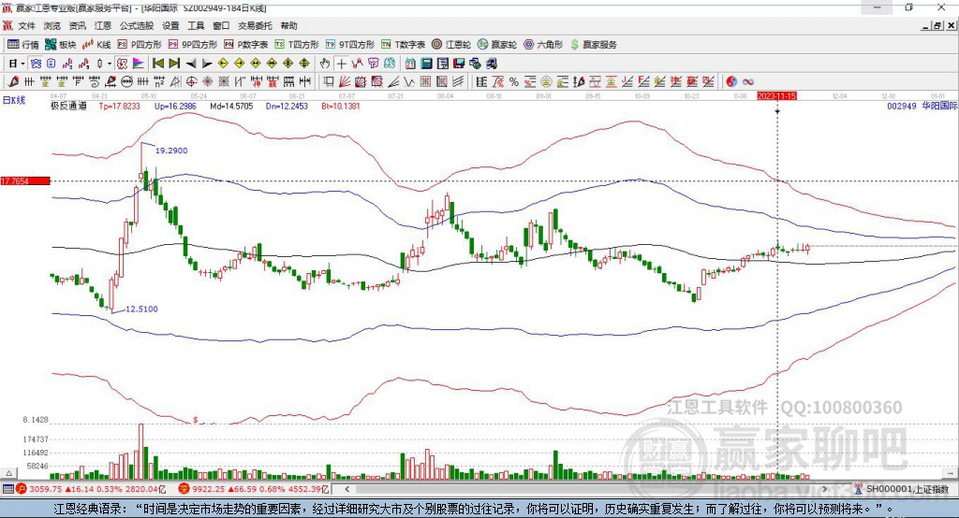Open the 帮助 menu
This screenshot has width=959, height=518.
[288, 25]
